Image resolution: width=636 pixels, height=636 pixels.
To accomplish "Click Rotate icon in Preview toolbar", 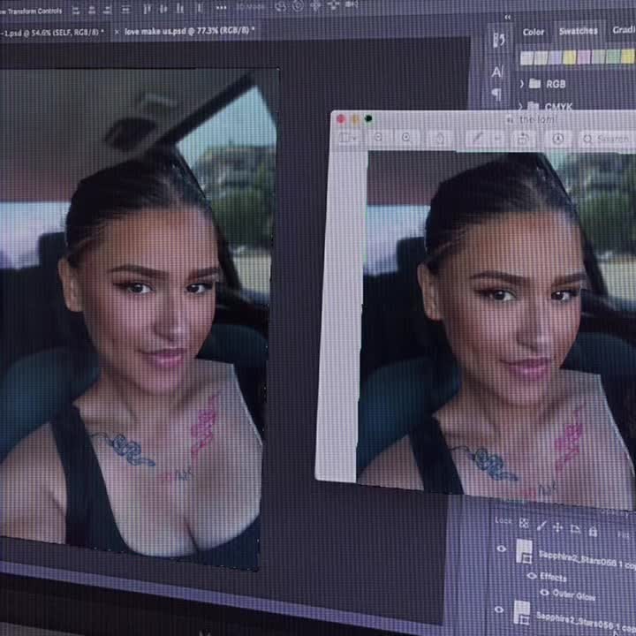I will tap(523, 139).
